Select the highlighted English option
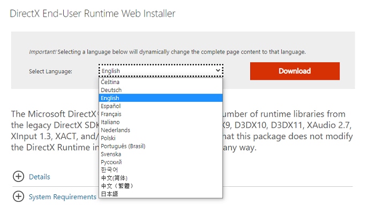Screen dimensions: 375x205 [x=161, y=98]
